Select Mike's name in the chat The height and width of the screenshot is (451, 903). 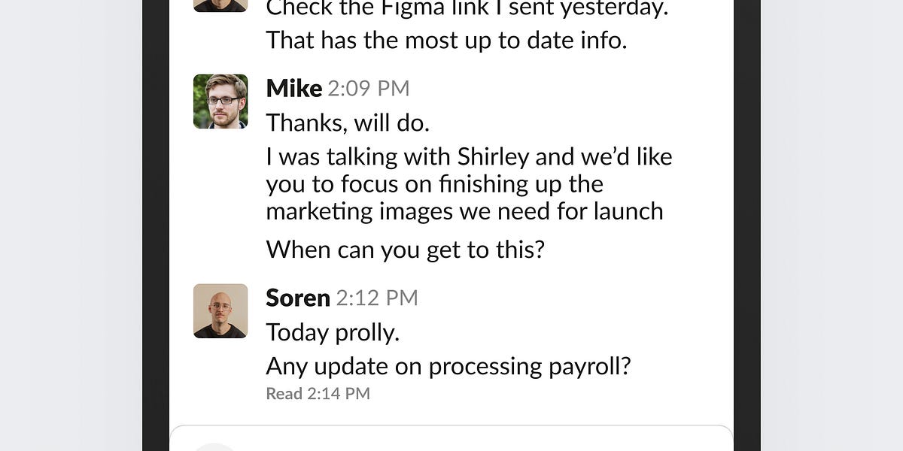pos(293,88)
